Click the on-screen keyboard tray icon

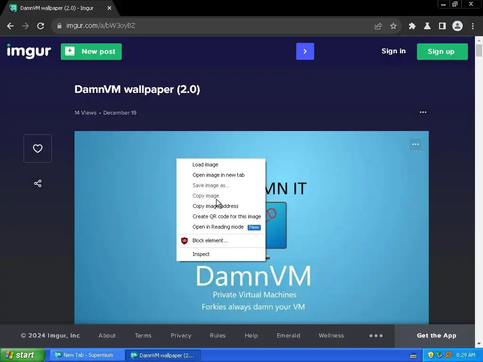tap(413, 355)
